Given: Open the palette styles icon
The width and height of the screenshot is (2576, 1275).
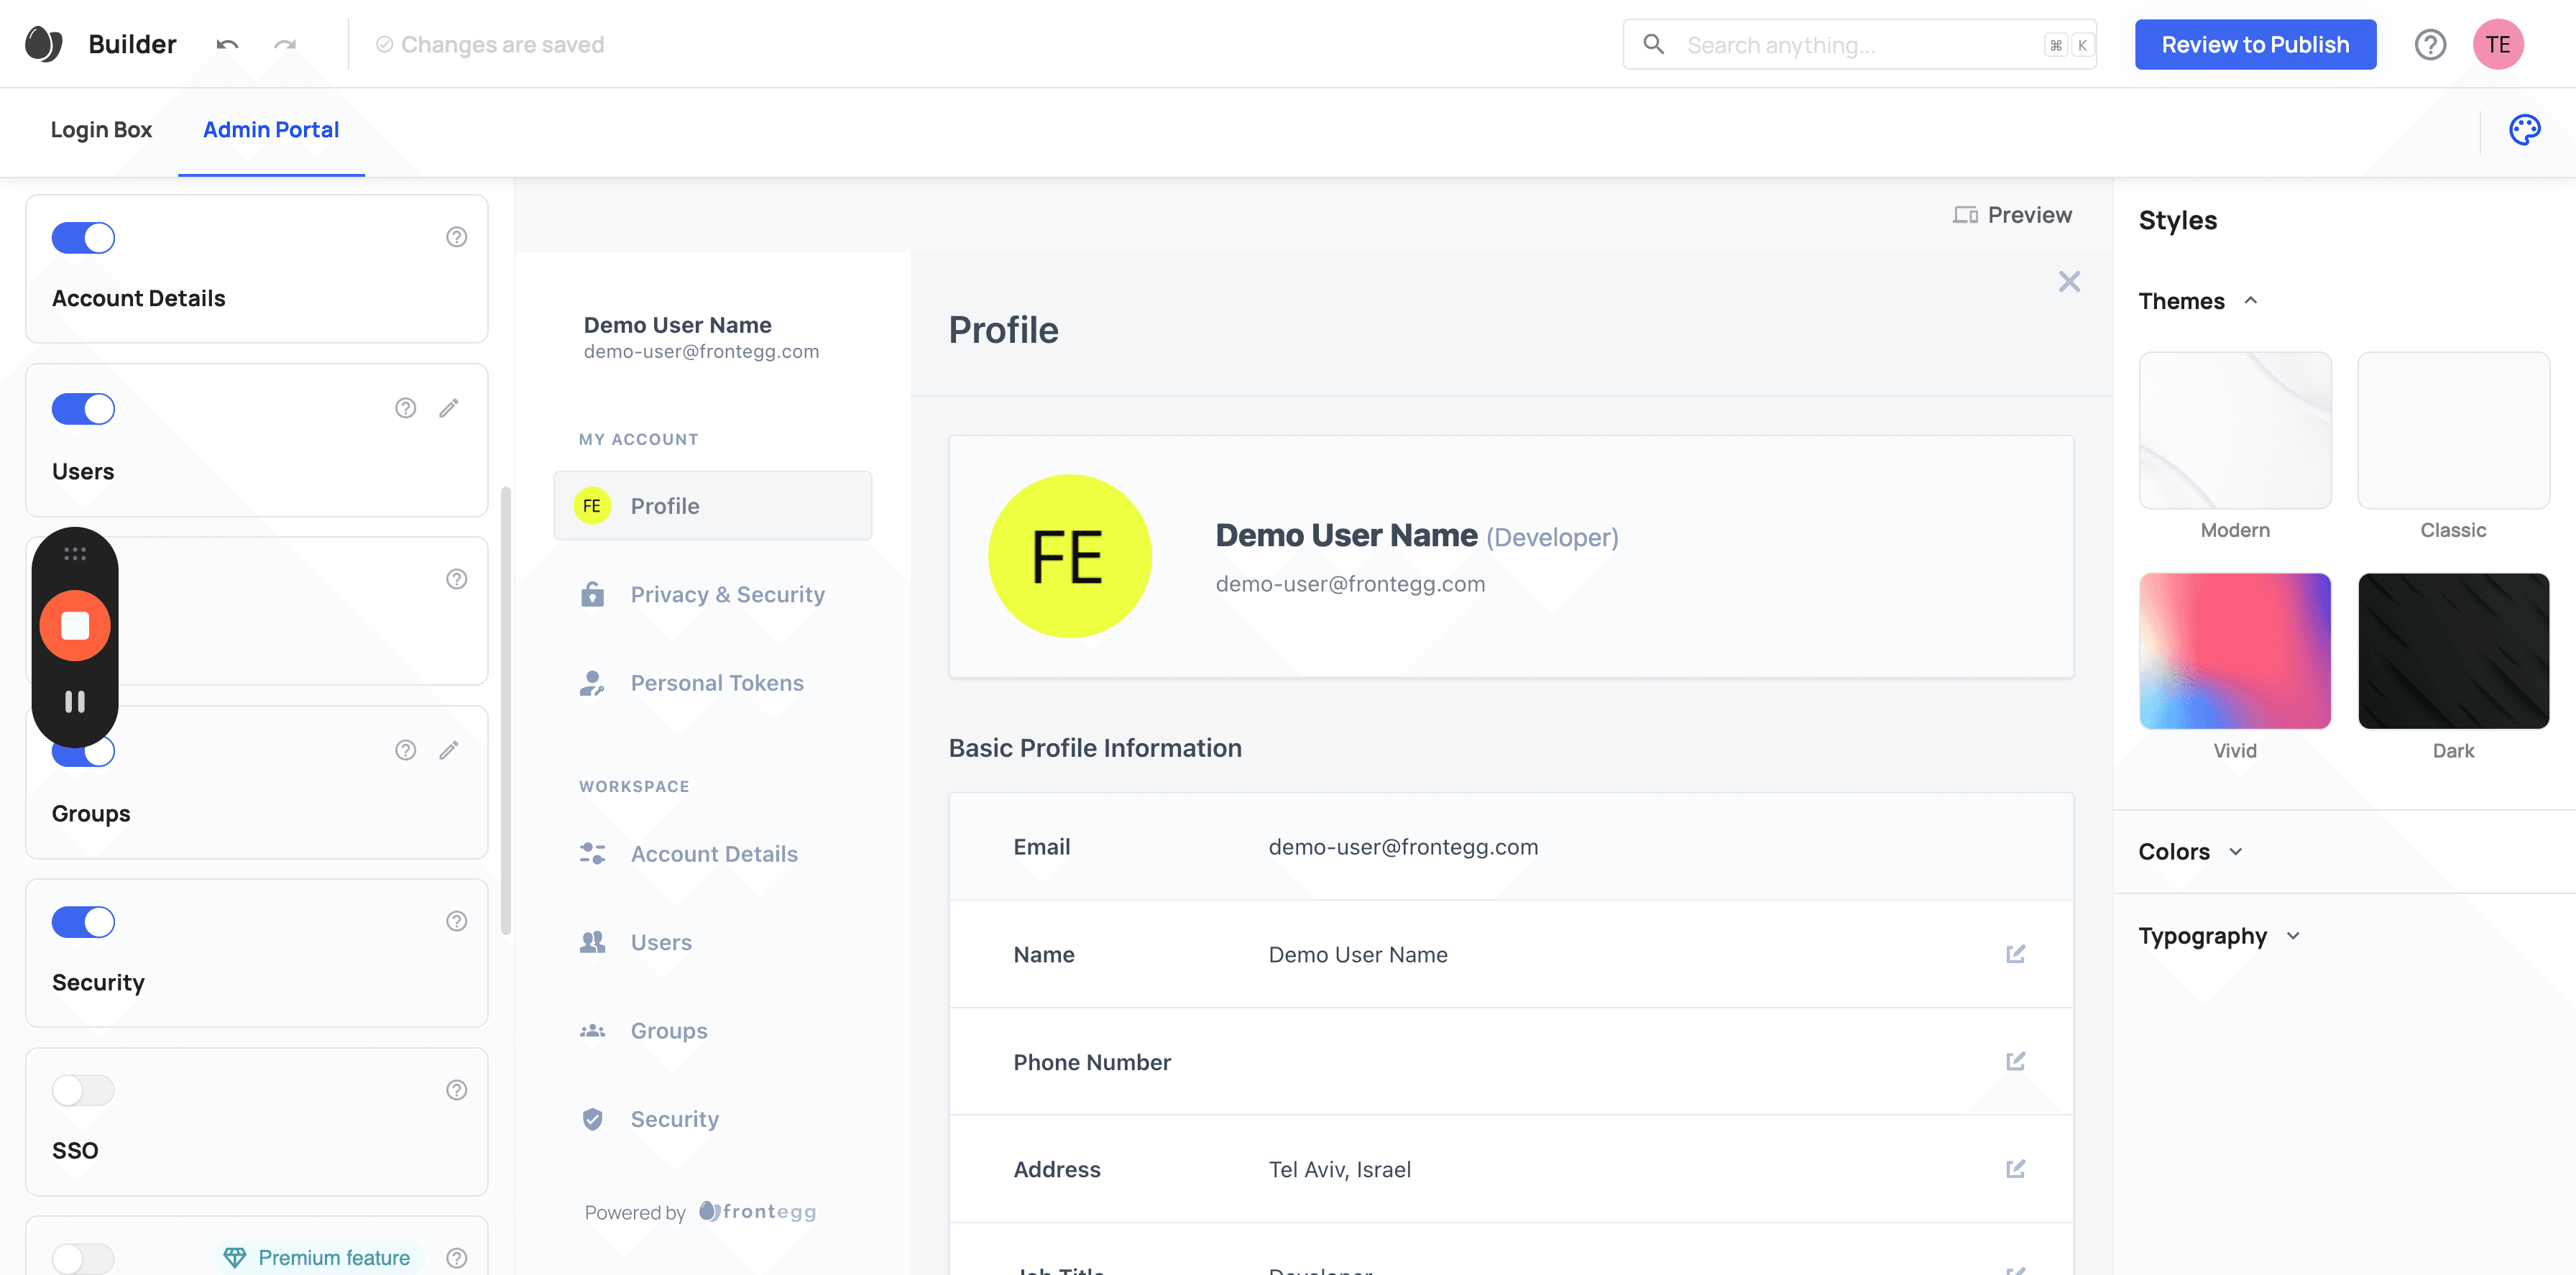Looking at the screenshot, I should pyautogui.click(x=2524, y=129).
